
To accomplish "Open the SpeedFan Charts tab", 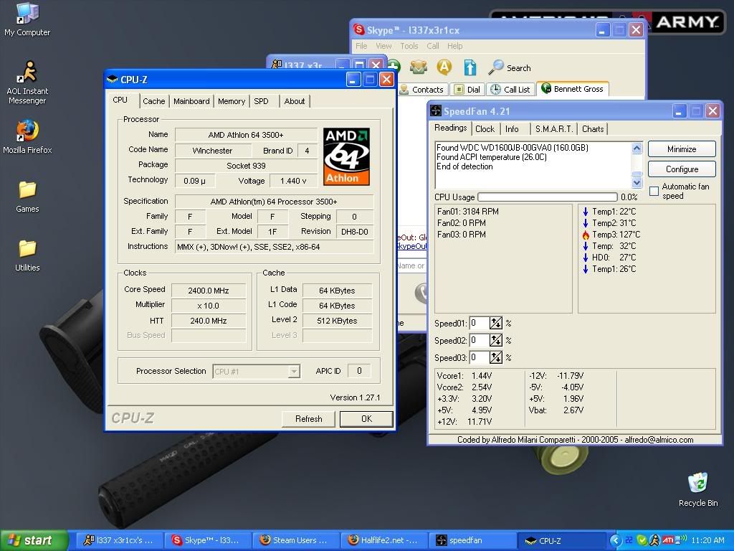I will point(593,129).
